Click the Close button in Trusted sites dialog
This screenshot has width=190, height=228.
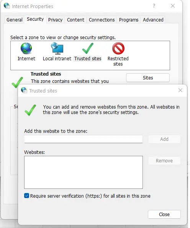point(164,214)
